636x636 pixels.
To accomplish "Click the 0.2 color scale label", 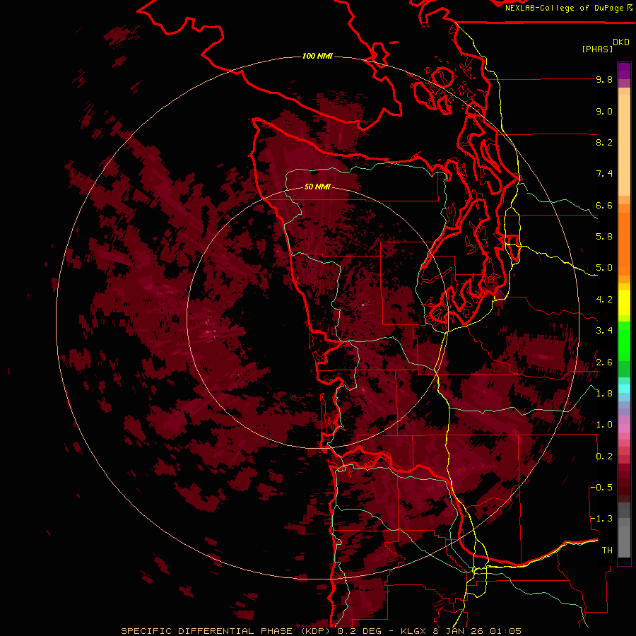I will coord(604,457).
